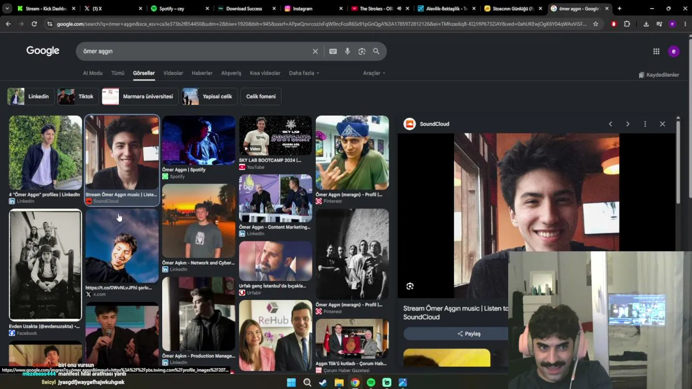Open the SKY LAB BOOTCAMP 2024 video thumbnail
The height and width of the screenshot is (389, 692).
(x=276, y=136)
